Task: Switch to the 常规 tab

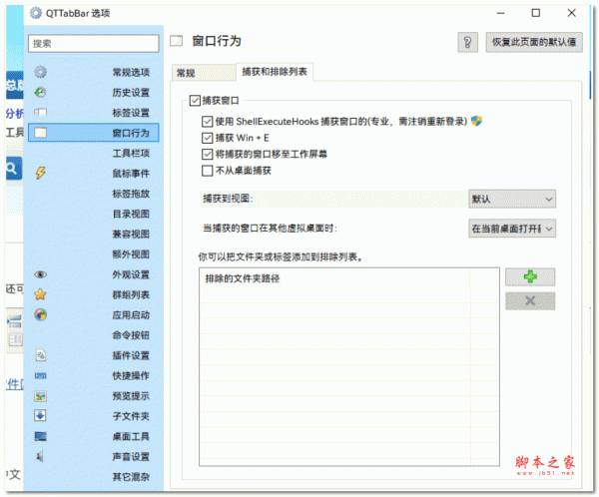Action: (x=204, y=73)
